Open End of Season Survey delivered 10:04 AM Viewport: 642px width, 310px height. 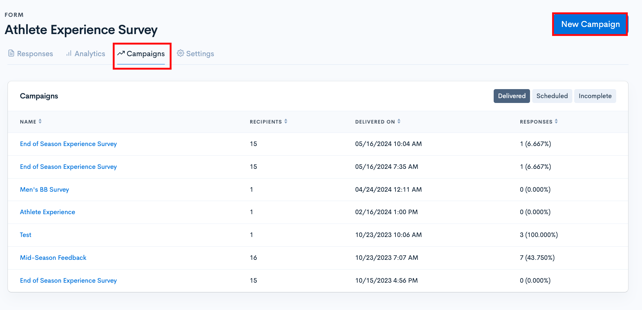[x=69, y=144]
